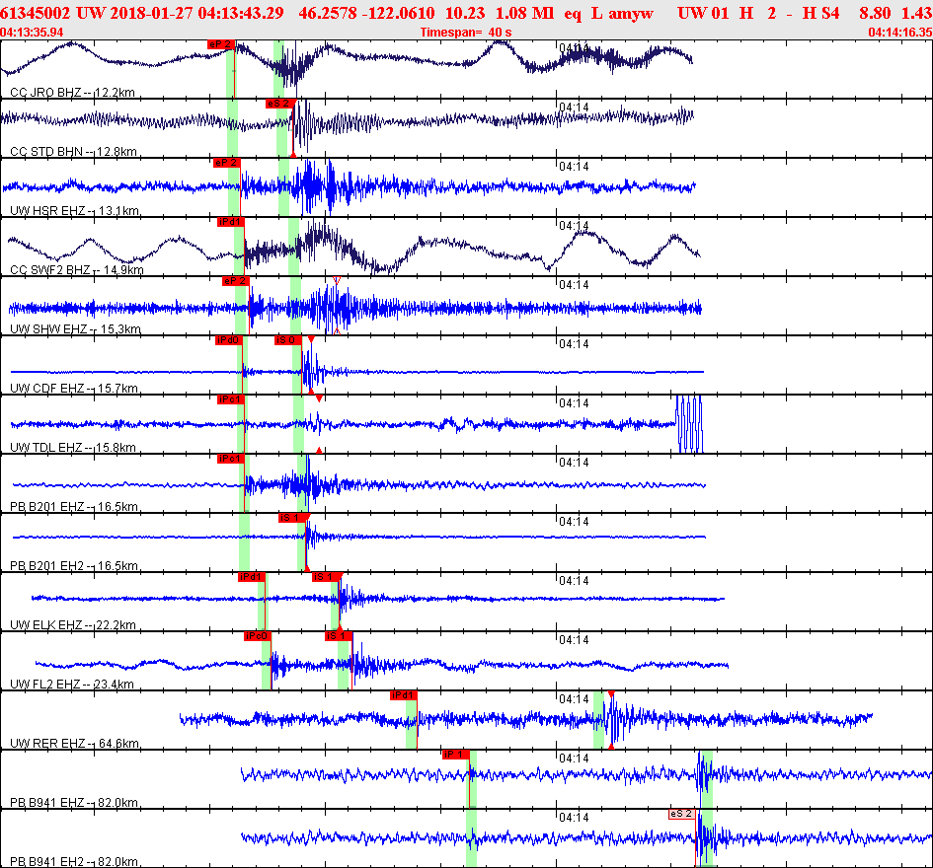This screenshot has height=868, width=933.
Task: Select the P pick flag on CC SWF2 BHZ trace
Action: tap(229, 222)
